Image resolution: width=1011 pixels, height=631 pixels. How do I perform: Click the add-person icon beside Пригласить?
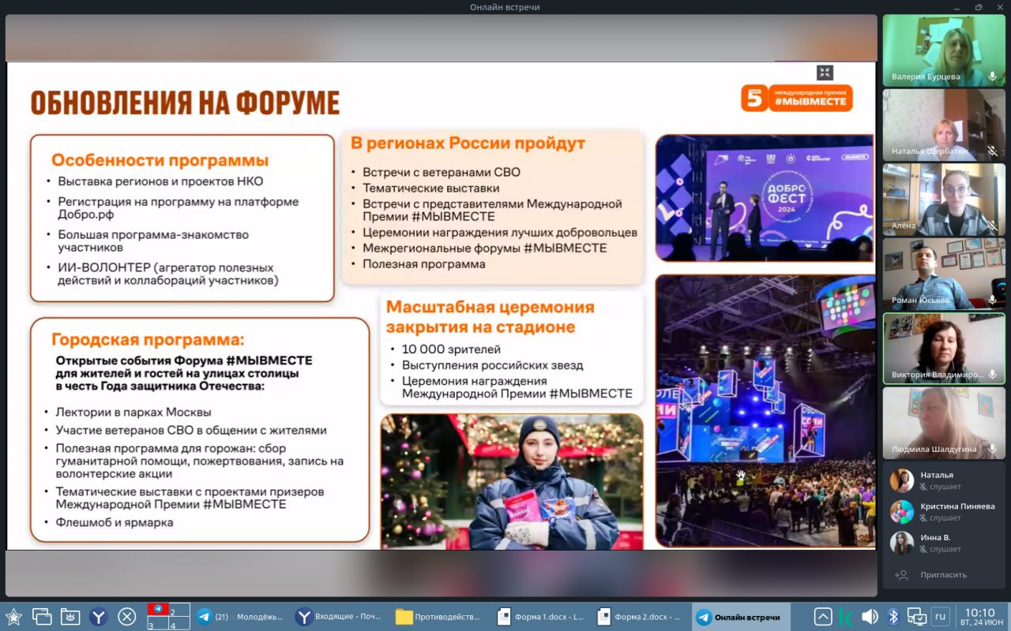tap(901, 575)
